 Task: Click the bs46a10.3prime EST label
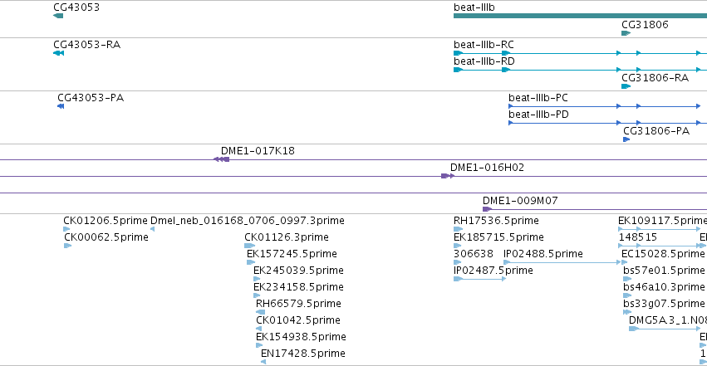click(664, 287)
